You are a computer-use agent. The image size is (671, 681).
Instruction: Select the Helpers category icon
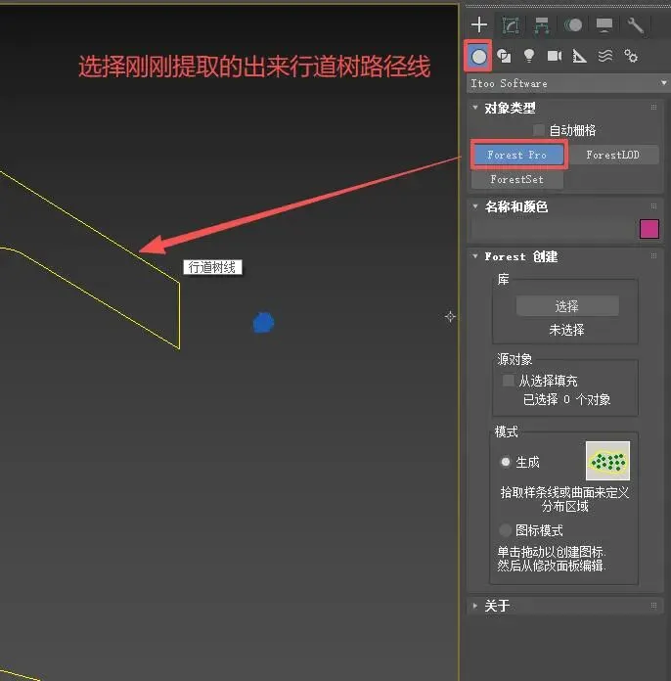click(x=579, y=56)
